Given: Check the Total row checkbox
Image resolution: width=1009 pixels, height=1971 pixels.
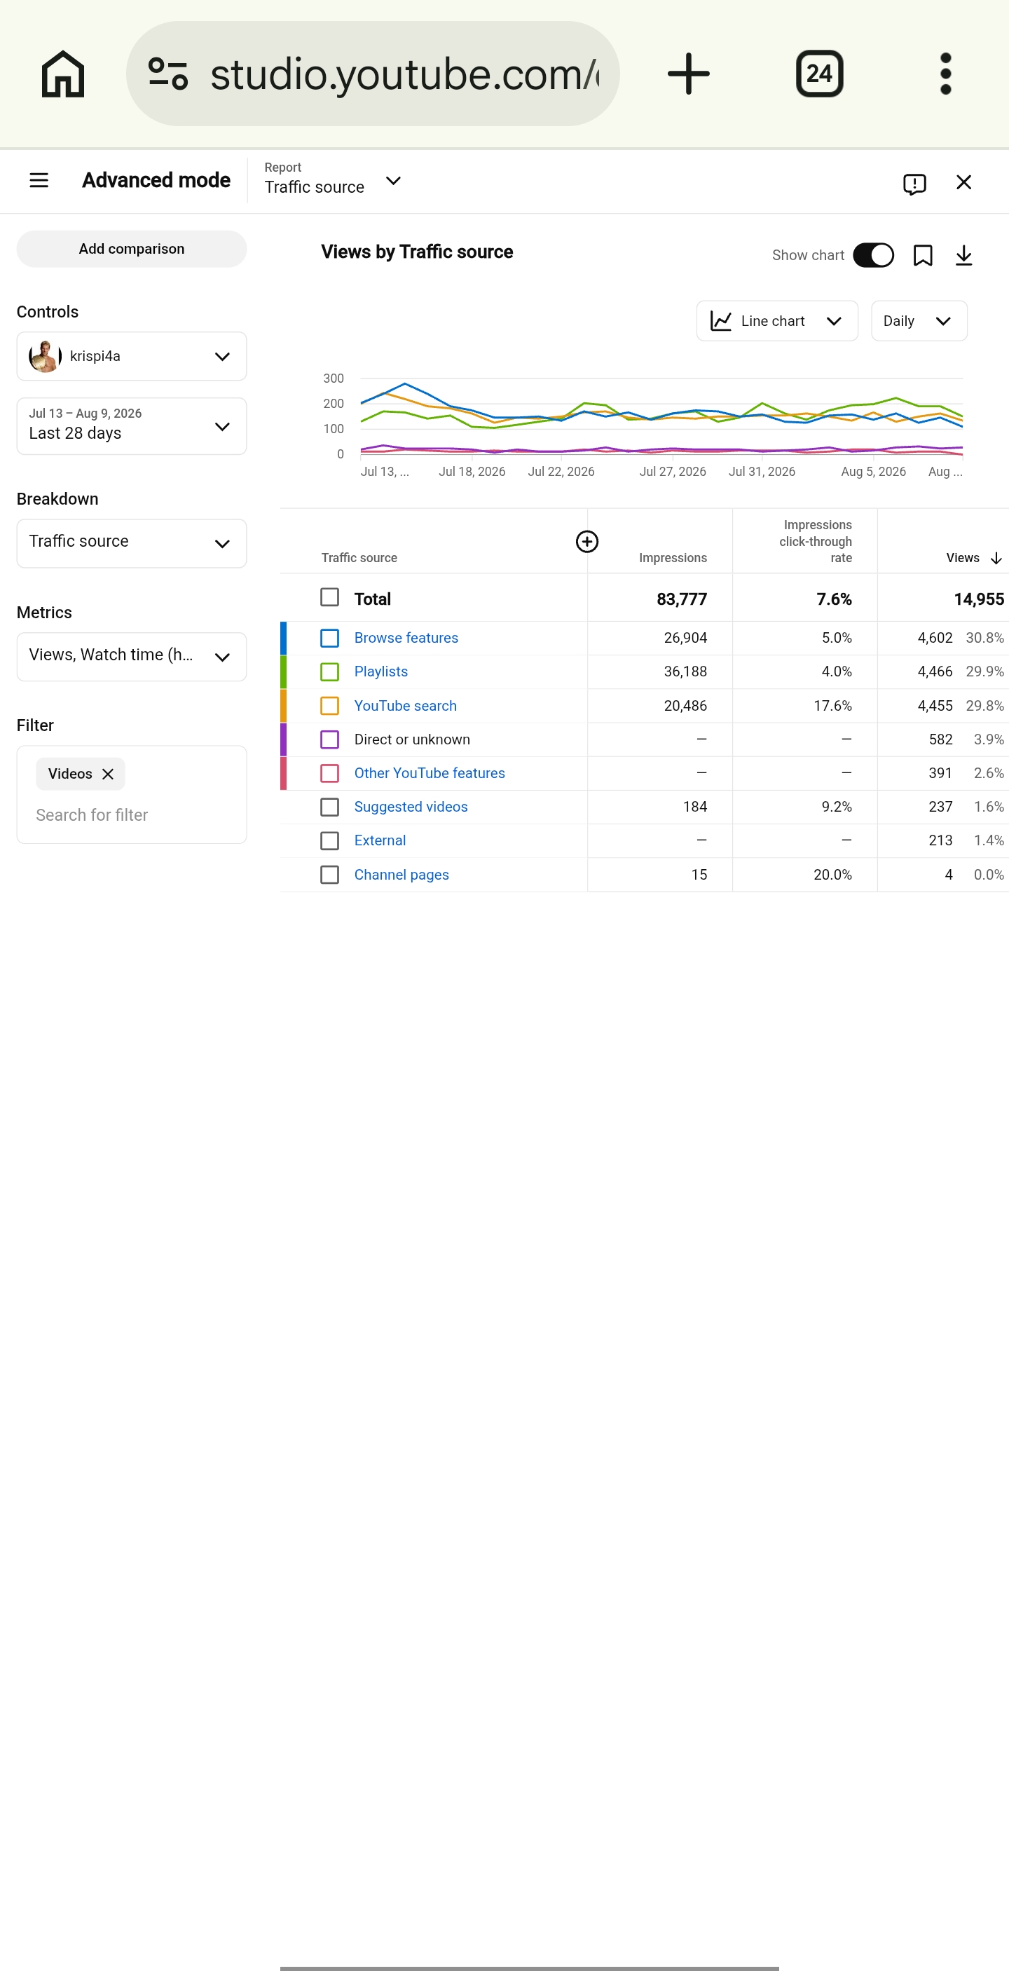Looking at the screenshot, I should point(330,598).
